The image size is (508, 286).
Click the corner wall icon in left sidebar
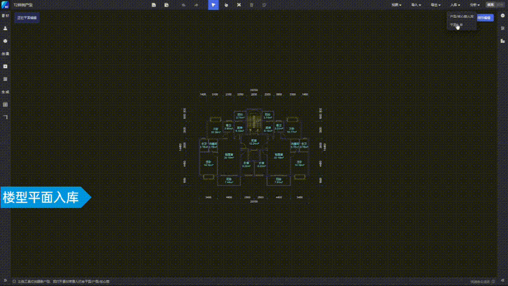click(x=5, y=117)
